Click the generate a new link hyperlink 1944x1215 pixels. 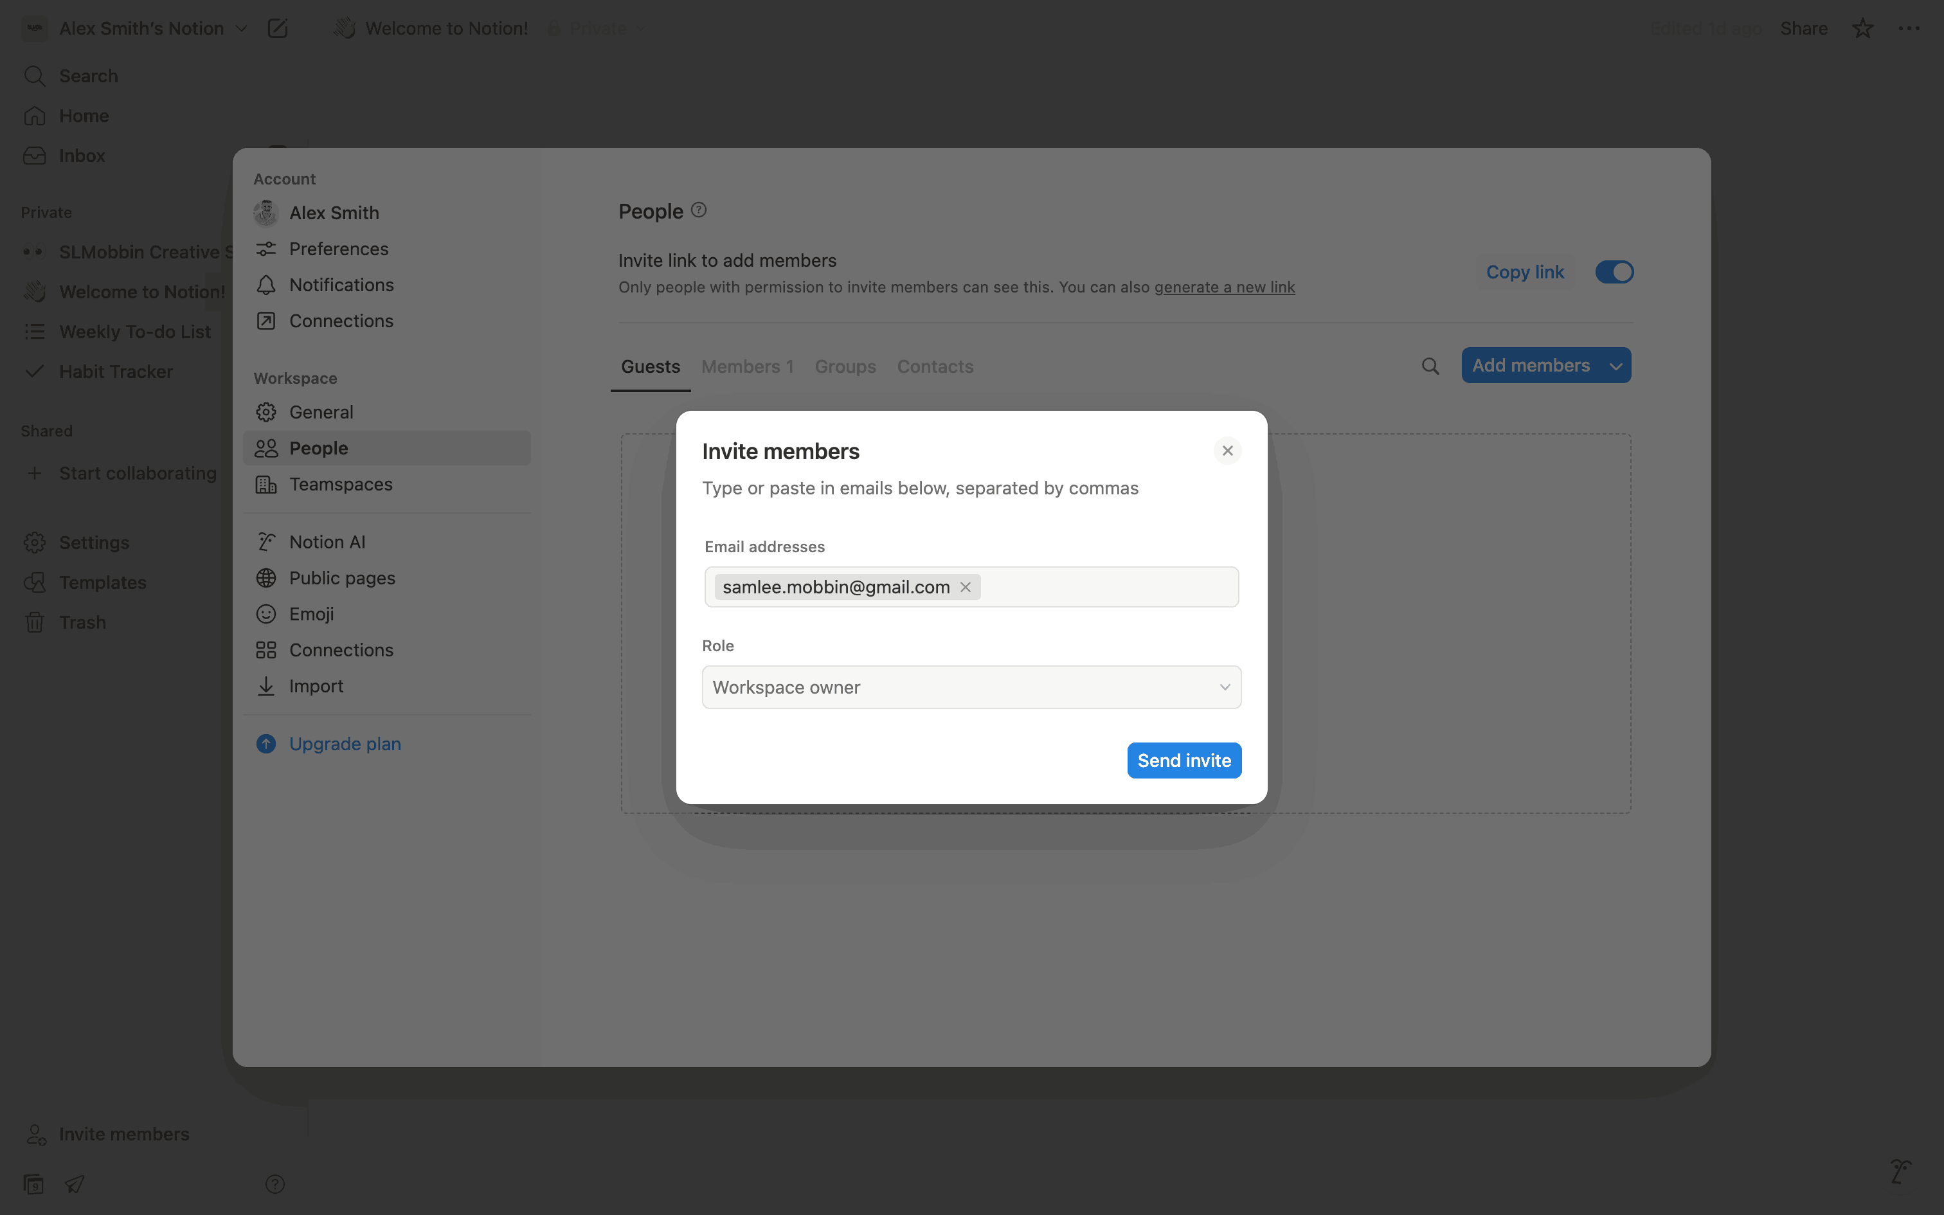tap(1224, 288)
